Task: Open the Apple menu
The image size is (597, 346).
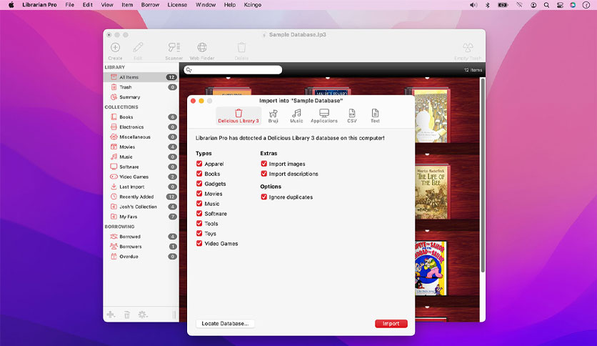Action: [x=11, y=4]
